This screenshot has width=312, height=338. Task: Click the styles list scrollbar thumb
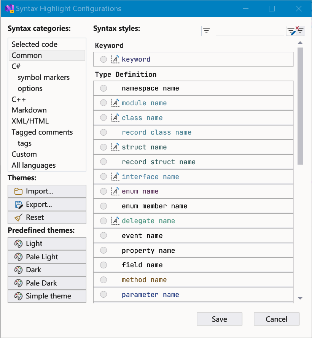point(300,106)
